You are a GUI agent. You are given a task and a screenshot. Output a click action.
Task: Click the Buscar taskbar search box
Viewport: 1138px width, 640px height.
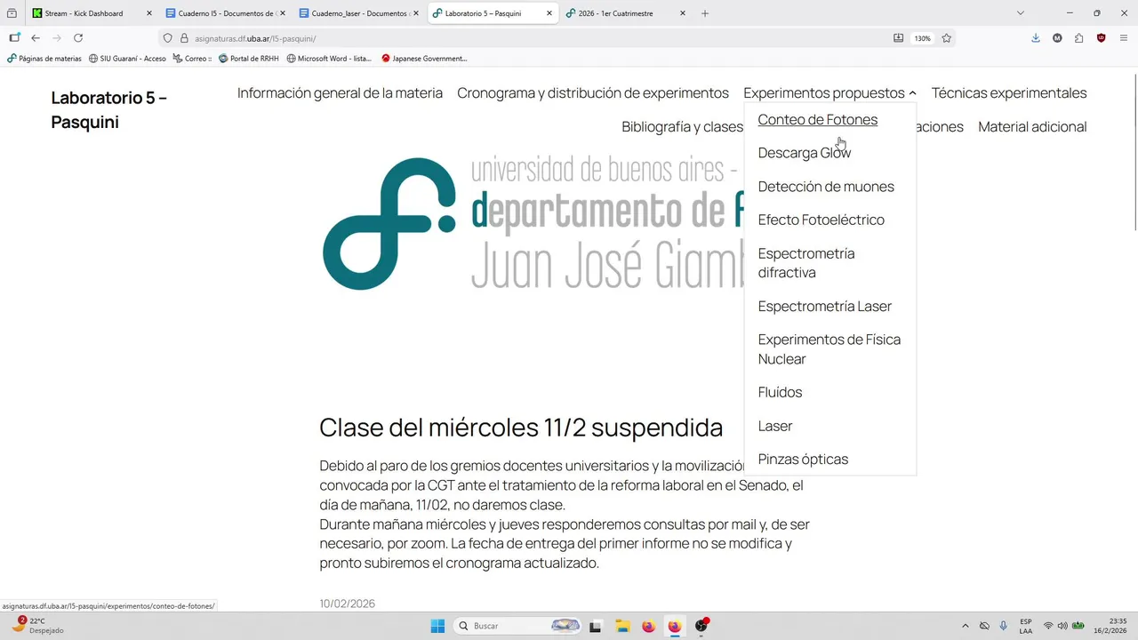click(x=517, y=626)
